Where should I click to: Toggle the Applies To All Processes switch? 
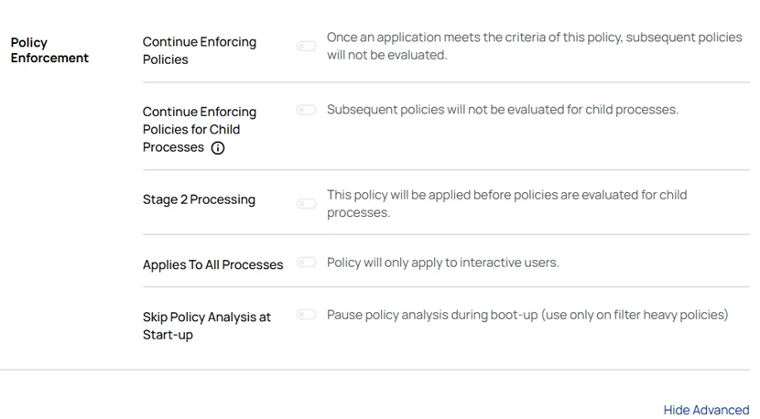[306, 263]
